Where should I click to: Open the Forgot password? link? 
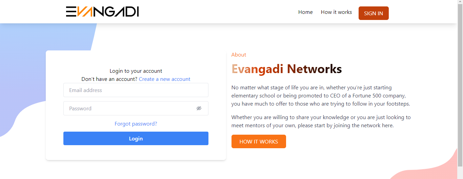136,124
